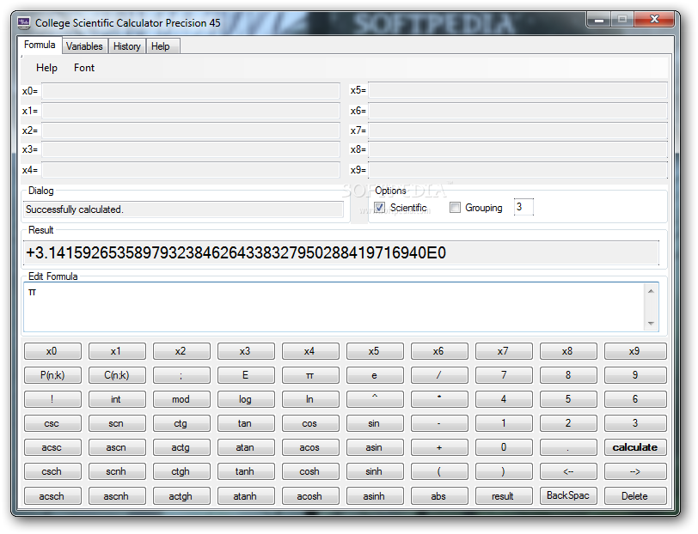Click the semicolon ; button
Screen dimensions: 698x534
(181, 375)
